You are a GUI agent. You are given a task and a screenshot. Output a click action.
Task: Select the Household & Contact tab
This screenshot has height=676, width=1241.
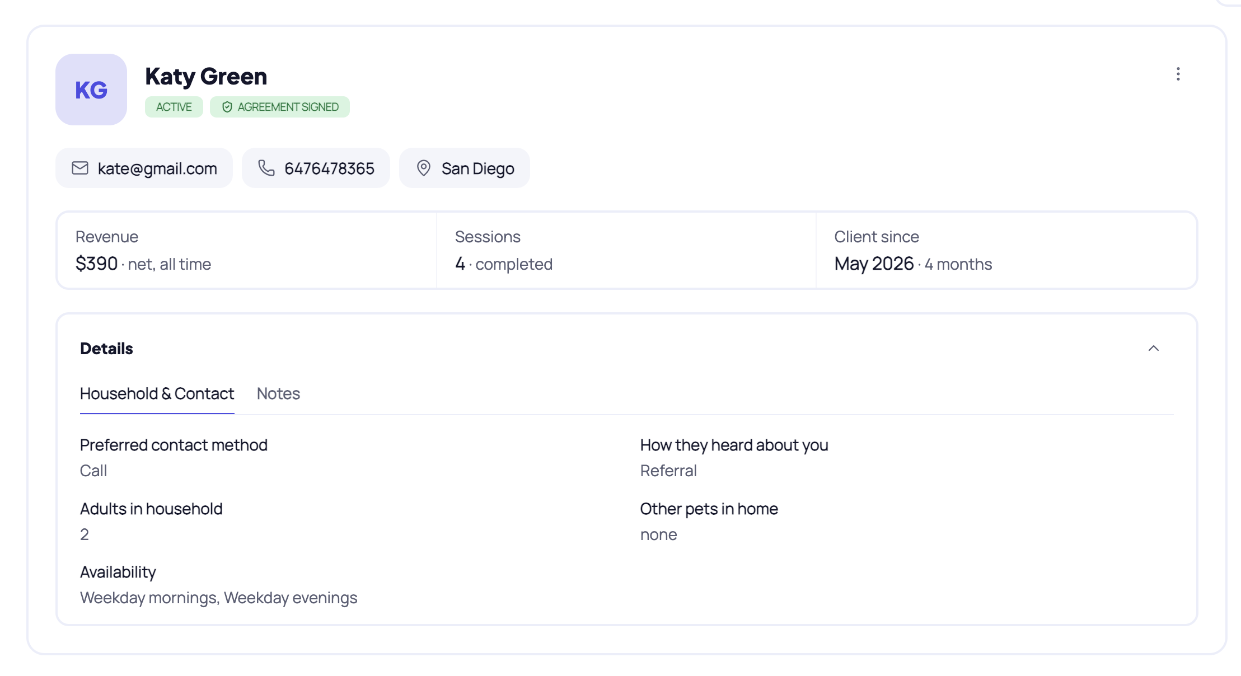[x=157, y=393]
